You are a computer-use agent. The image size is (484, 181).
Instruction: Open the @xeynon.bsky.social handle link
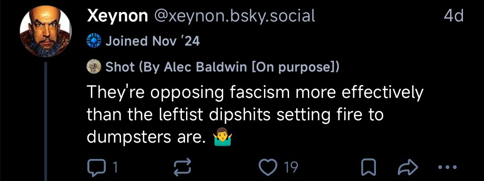[235, 16]
